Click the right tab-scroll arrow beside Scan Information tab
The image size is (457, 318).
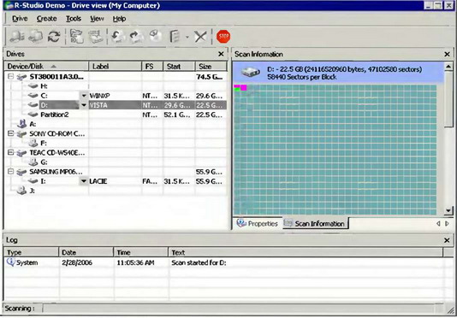447,224
